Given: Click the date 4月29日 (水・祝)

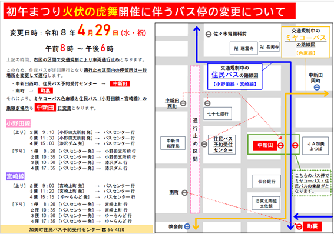Looking at the screenshot, I should [x=111, y=31].
